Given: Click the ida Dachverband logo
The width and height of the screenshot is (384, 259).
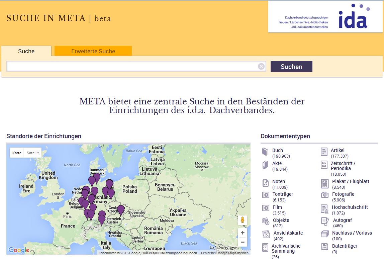Looking at the screenshot, I should (325, 17).
